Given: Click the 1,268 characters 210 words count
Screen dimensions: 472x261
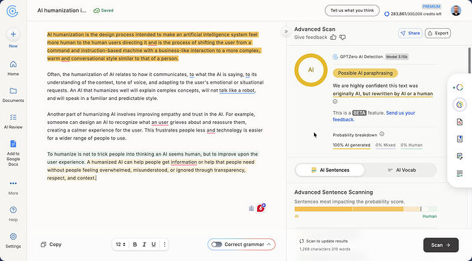Looking at the screenshot, I should (x=325, y=249).
